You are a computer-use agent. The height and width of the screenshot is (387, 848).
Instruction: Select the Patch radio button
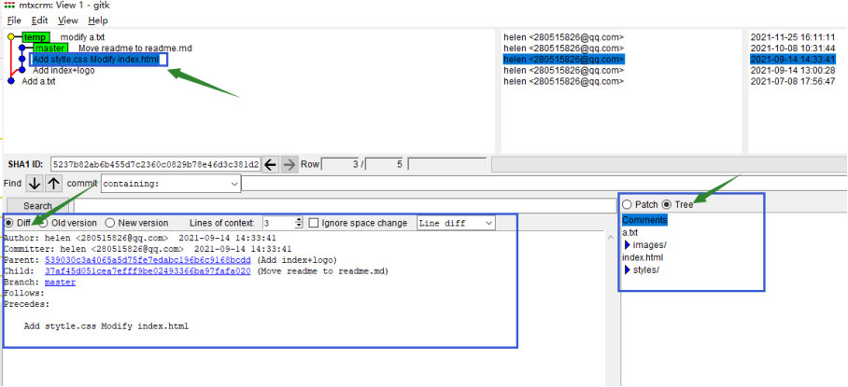[627, 204]
